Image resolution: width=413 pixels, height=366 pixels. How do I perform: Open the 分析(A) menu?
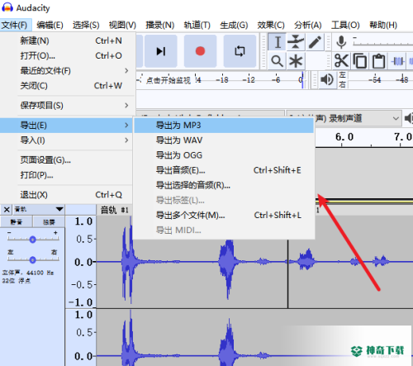click(x=308, y=26)
